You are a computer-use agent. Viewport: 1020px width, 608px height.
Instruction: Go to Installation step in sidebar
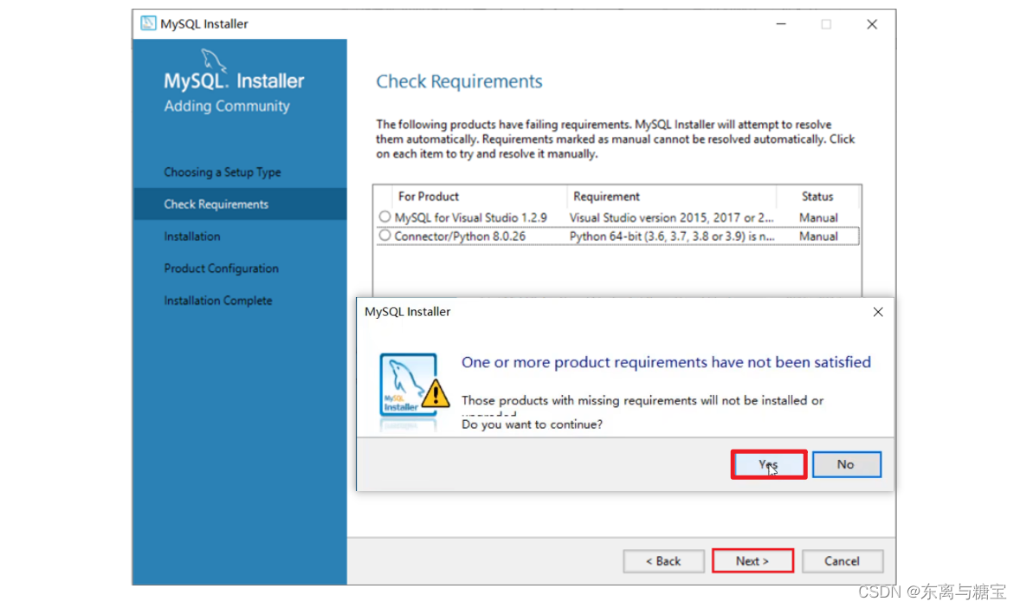192,236
